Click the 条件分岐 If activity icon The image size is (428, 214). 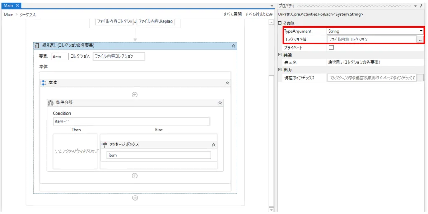(51, 103)
